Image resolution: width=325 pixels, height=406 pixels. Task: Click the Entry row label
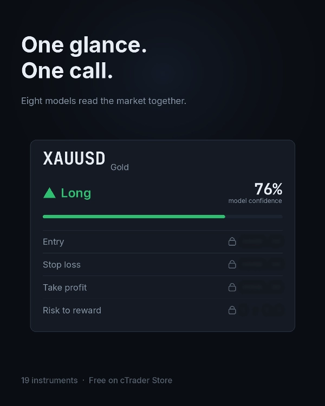(x=54, y=241)
